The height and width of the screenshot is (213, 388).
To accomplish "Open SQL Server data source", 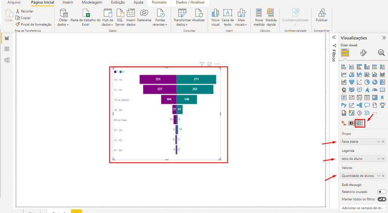I will coord(120,13).
